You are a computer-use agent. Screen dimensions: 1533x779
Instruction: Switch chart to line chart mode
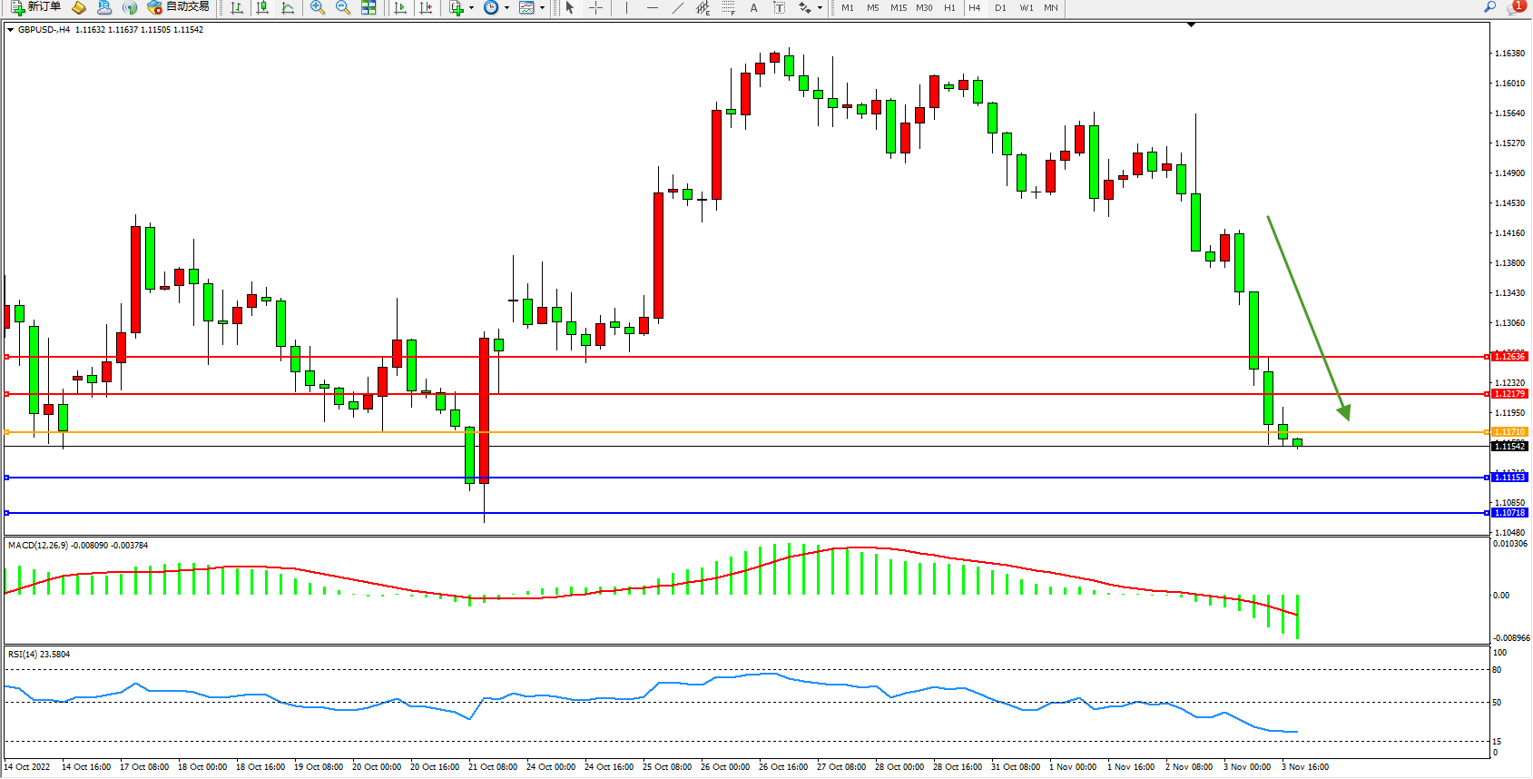click(288, 7)
